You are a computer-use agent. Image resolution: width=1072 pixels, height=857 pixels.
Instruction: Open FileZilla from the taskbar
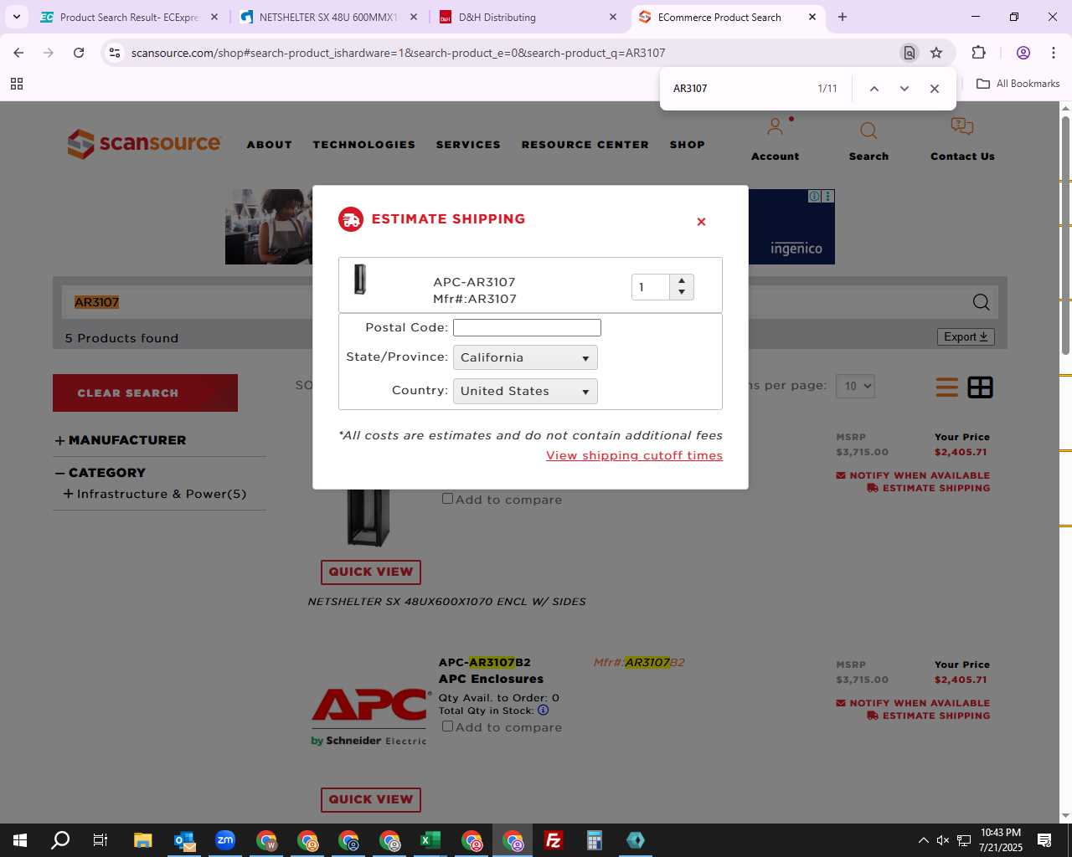pyautogui.click(x=554, y=840)
